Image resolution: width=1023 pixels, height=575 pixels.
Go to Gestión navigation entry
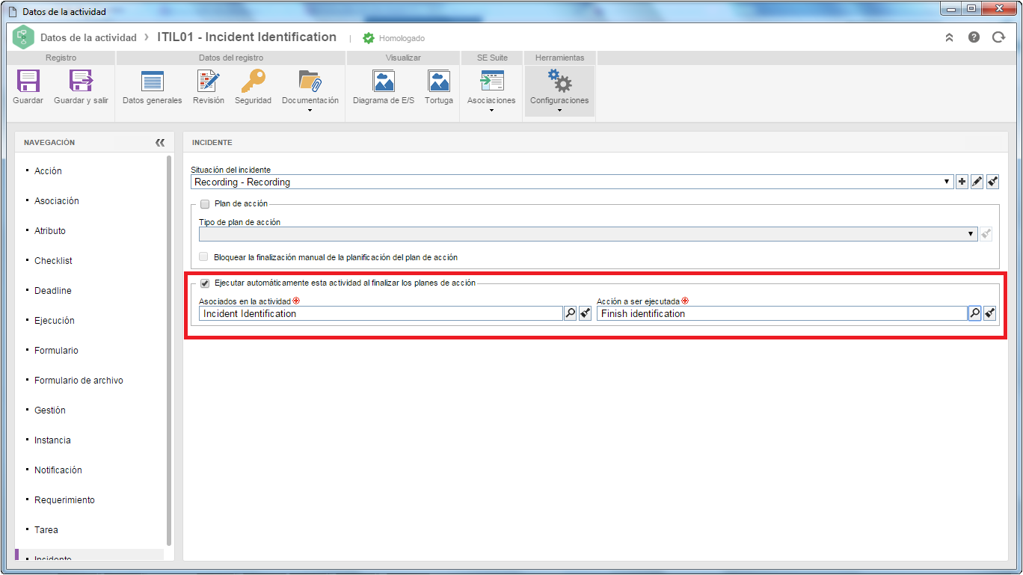point(50,411)
